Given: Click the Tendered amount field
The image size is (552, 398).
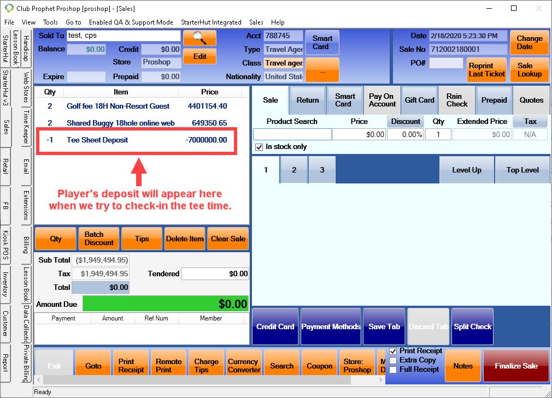Looking at the screenshot, I should 215,274.
